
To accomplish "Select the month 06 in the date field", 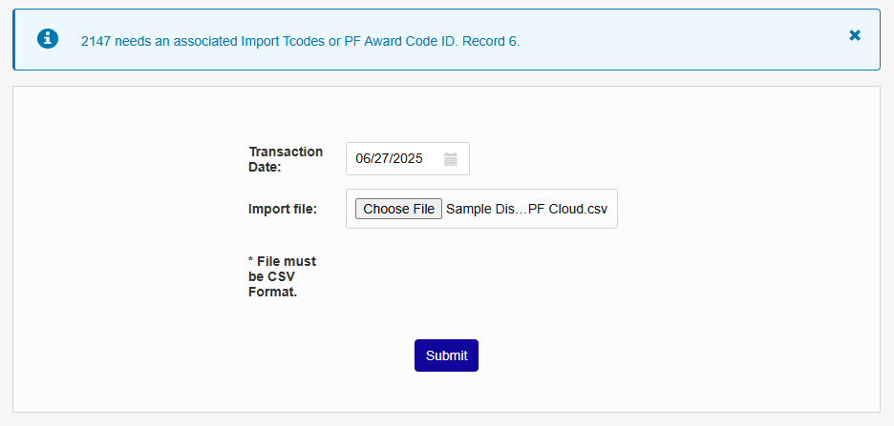I will coord(364,159).
